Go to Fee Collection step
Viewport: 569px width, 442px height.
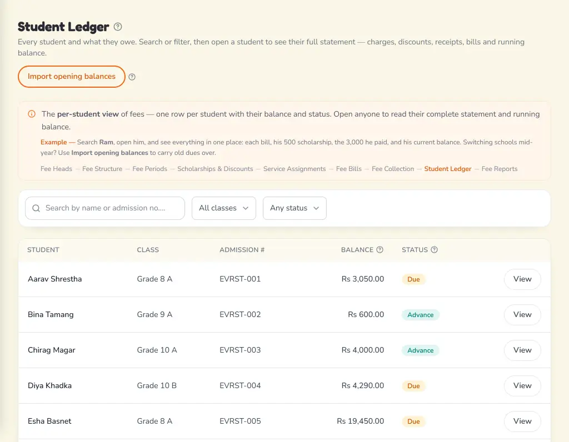point(393,169)
